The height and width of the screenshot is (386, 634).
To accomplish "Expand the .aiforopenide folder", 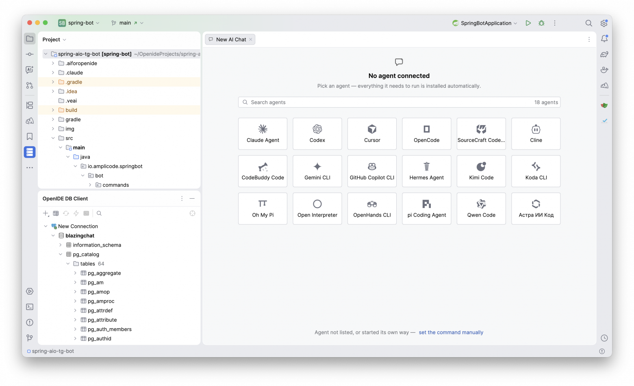I will tap(53, 63).
